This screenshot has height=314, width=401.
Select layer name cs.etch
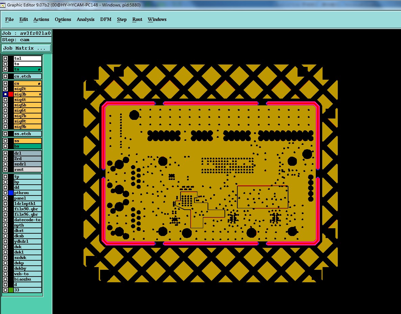point(28,76)
